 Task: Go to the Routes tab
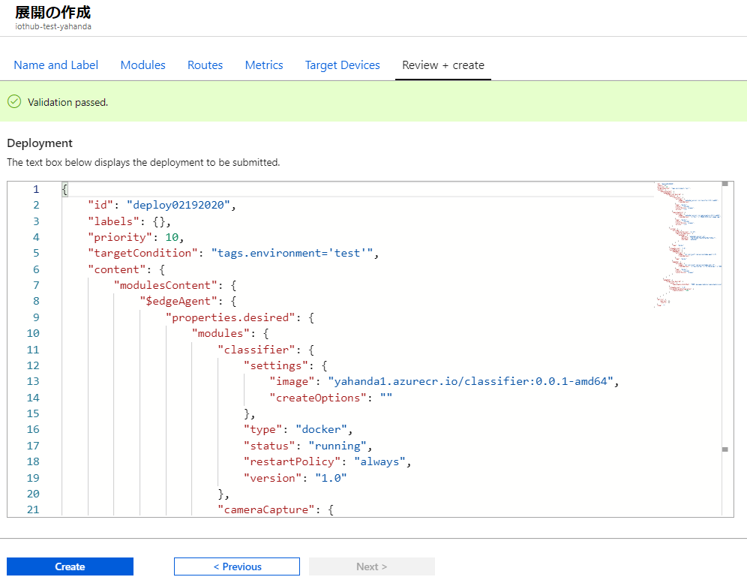205,65
